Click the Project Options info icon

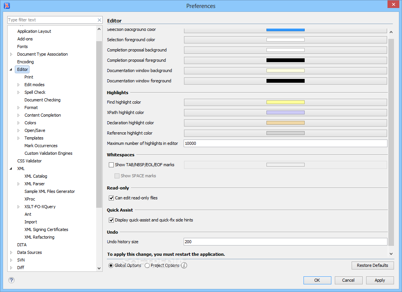(184, 265)
